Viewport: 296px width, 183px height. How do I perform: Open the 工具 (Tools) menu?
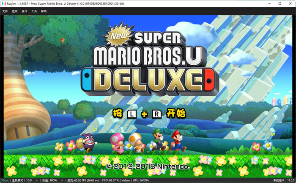pyautogui.click(x=34, y=11)
